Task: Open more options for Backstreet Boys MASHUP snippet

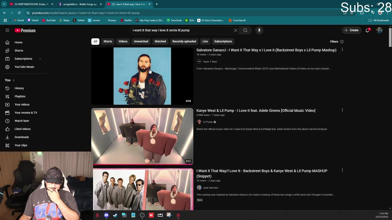Action: click(342, 170)
